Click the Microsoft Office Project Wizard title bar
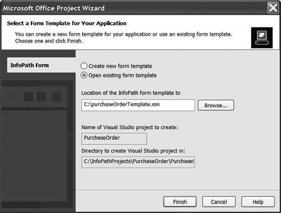Image resolution: width=281 pixels, height=213 pixels. click(135, 8)
